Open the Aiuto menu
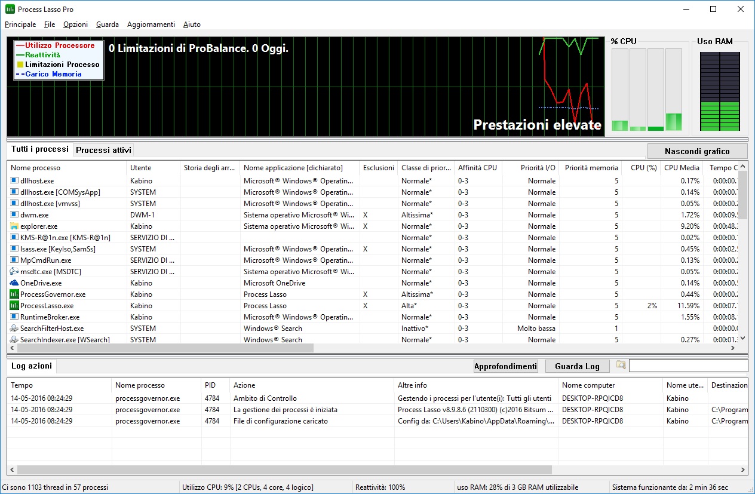755x494 pixels. [192, 24]
